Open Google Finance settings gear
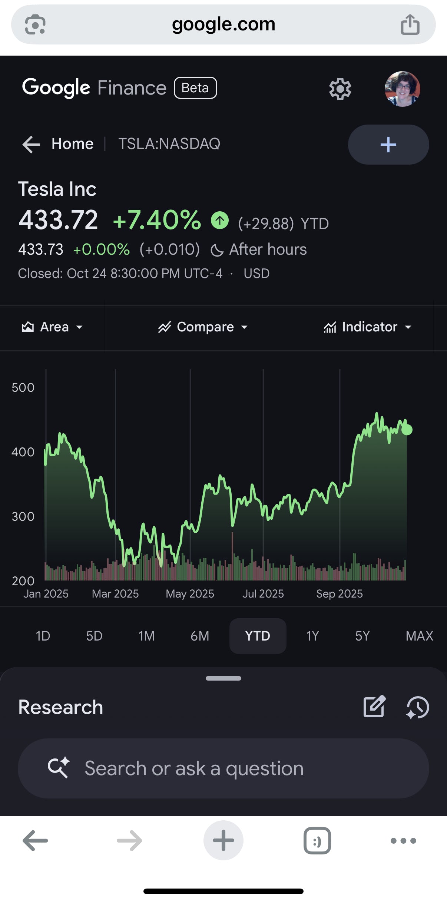 click(340, 89)
